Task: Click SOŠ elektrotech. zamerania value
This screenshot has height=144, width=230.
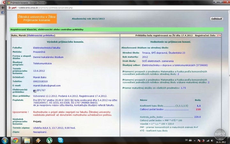Action: pos(158,61)
